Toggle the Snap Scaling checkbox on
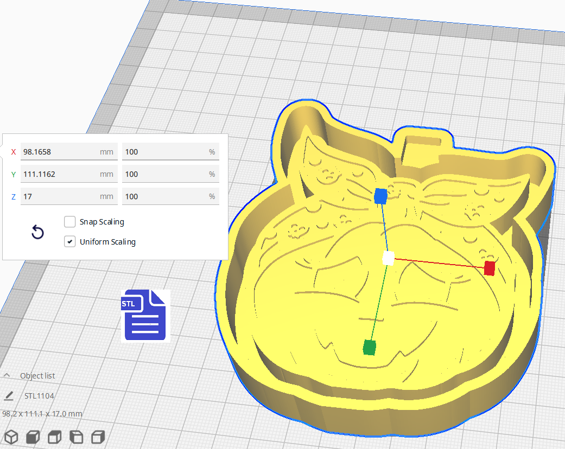 69,221
